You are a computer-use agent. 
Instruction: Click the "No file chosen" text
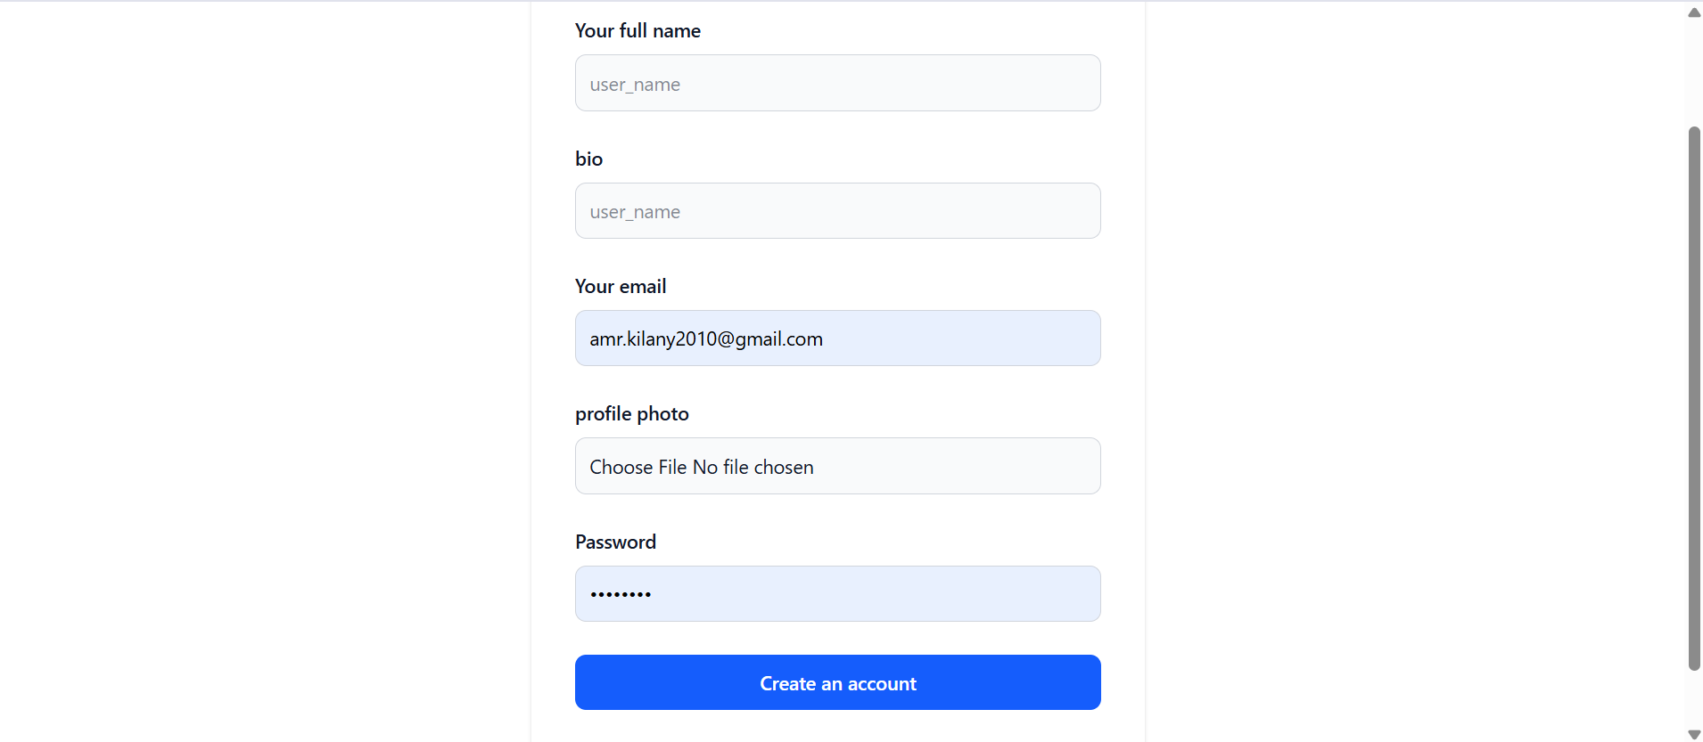[x=753, y=467]
